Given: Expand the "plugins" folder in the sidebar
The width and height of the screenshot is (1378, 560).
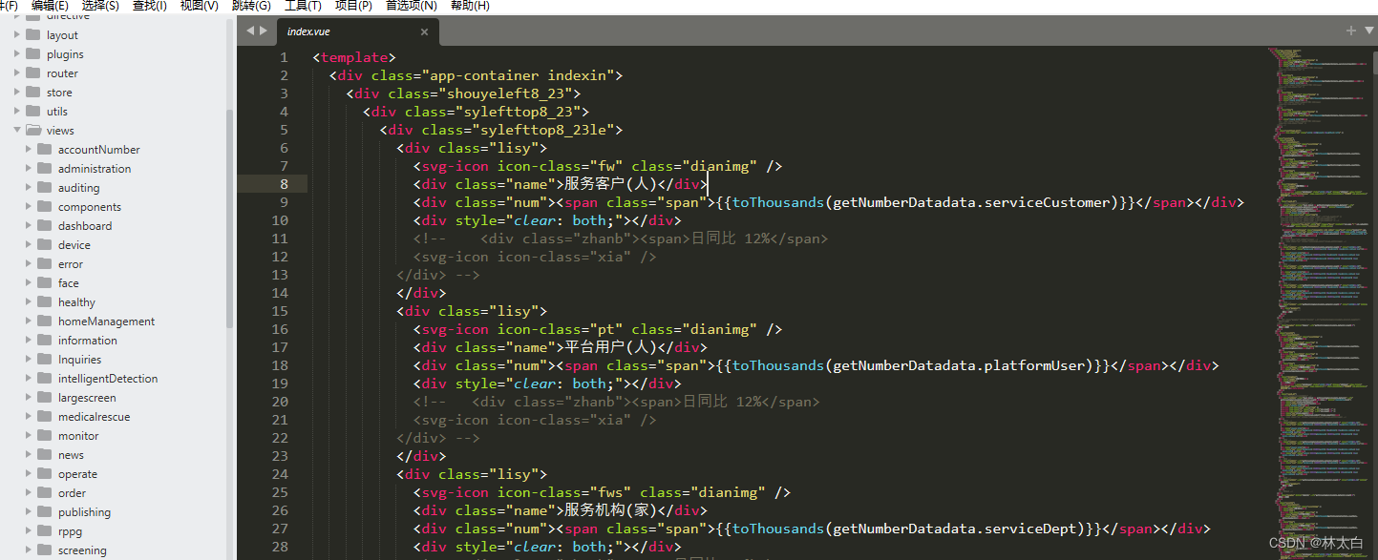Looking at the screenshot, I should point(17,53).
